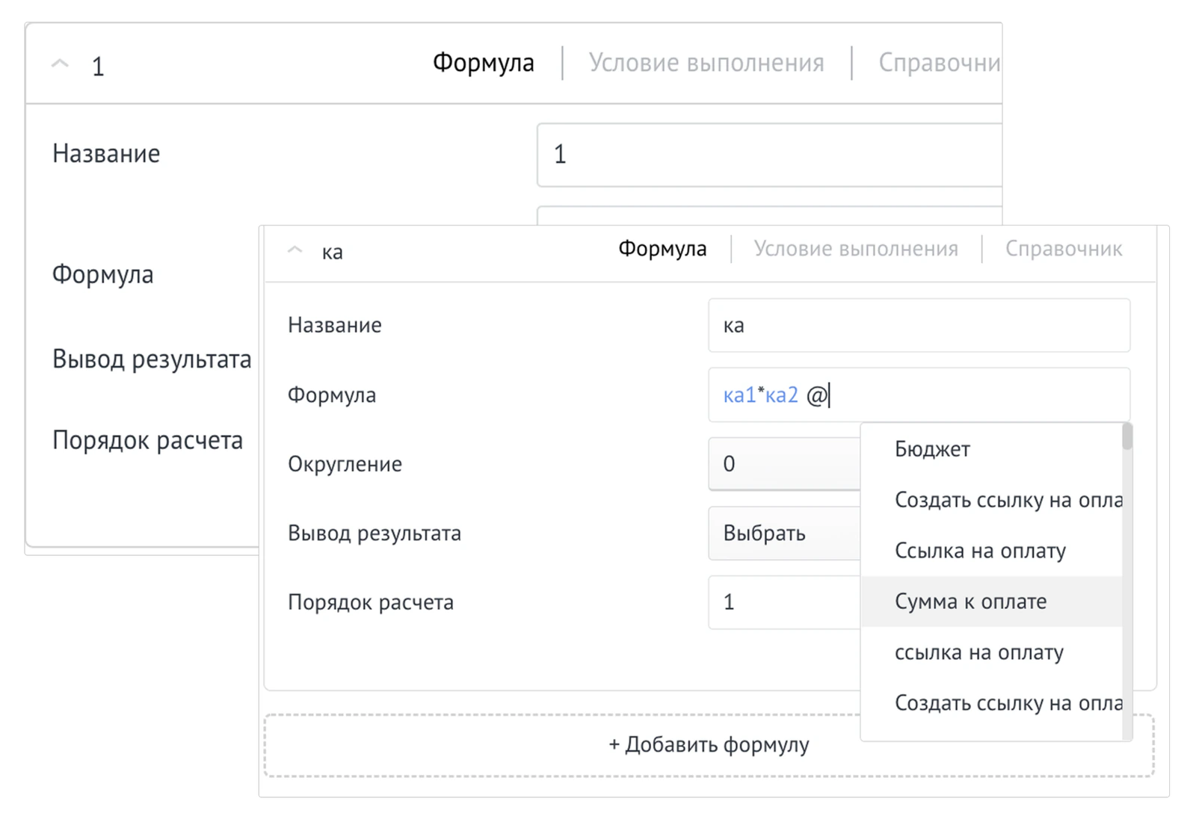
Task: Choose 'Бюджет' from the suggestion list
Action: point(991,449)
